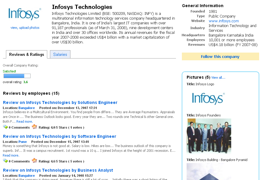The height and width of the screenshot is (180, 263).
Task: Click comment bubble icon under Solutions Engineer review
Action: pyautogui.click(x=5, y=127)
